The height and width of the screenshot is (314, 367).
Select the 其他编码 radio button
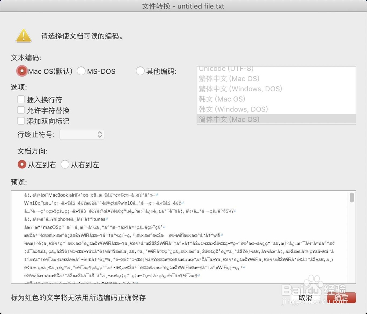click(140, 71)
